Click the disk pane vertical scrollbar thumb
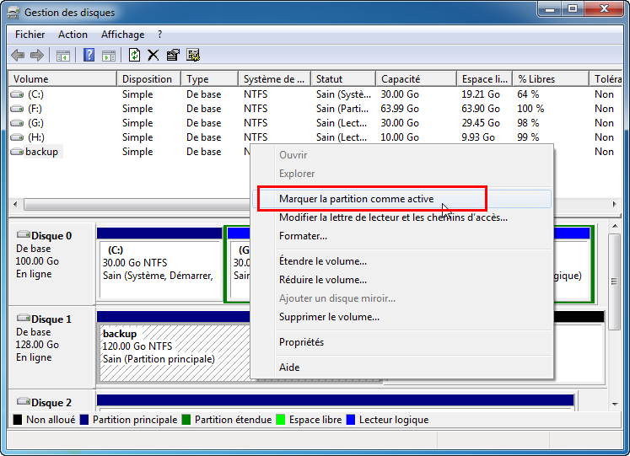This screenshot has width=630, height=456. point(614,282)
